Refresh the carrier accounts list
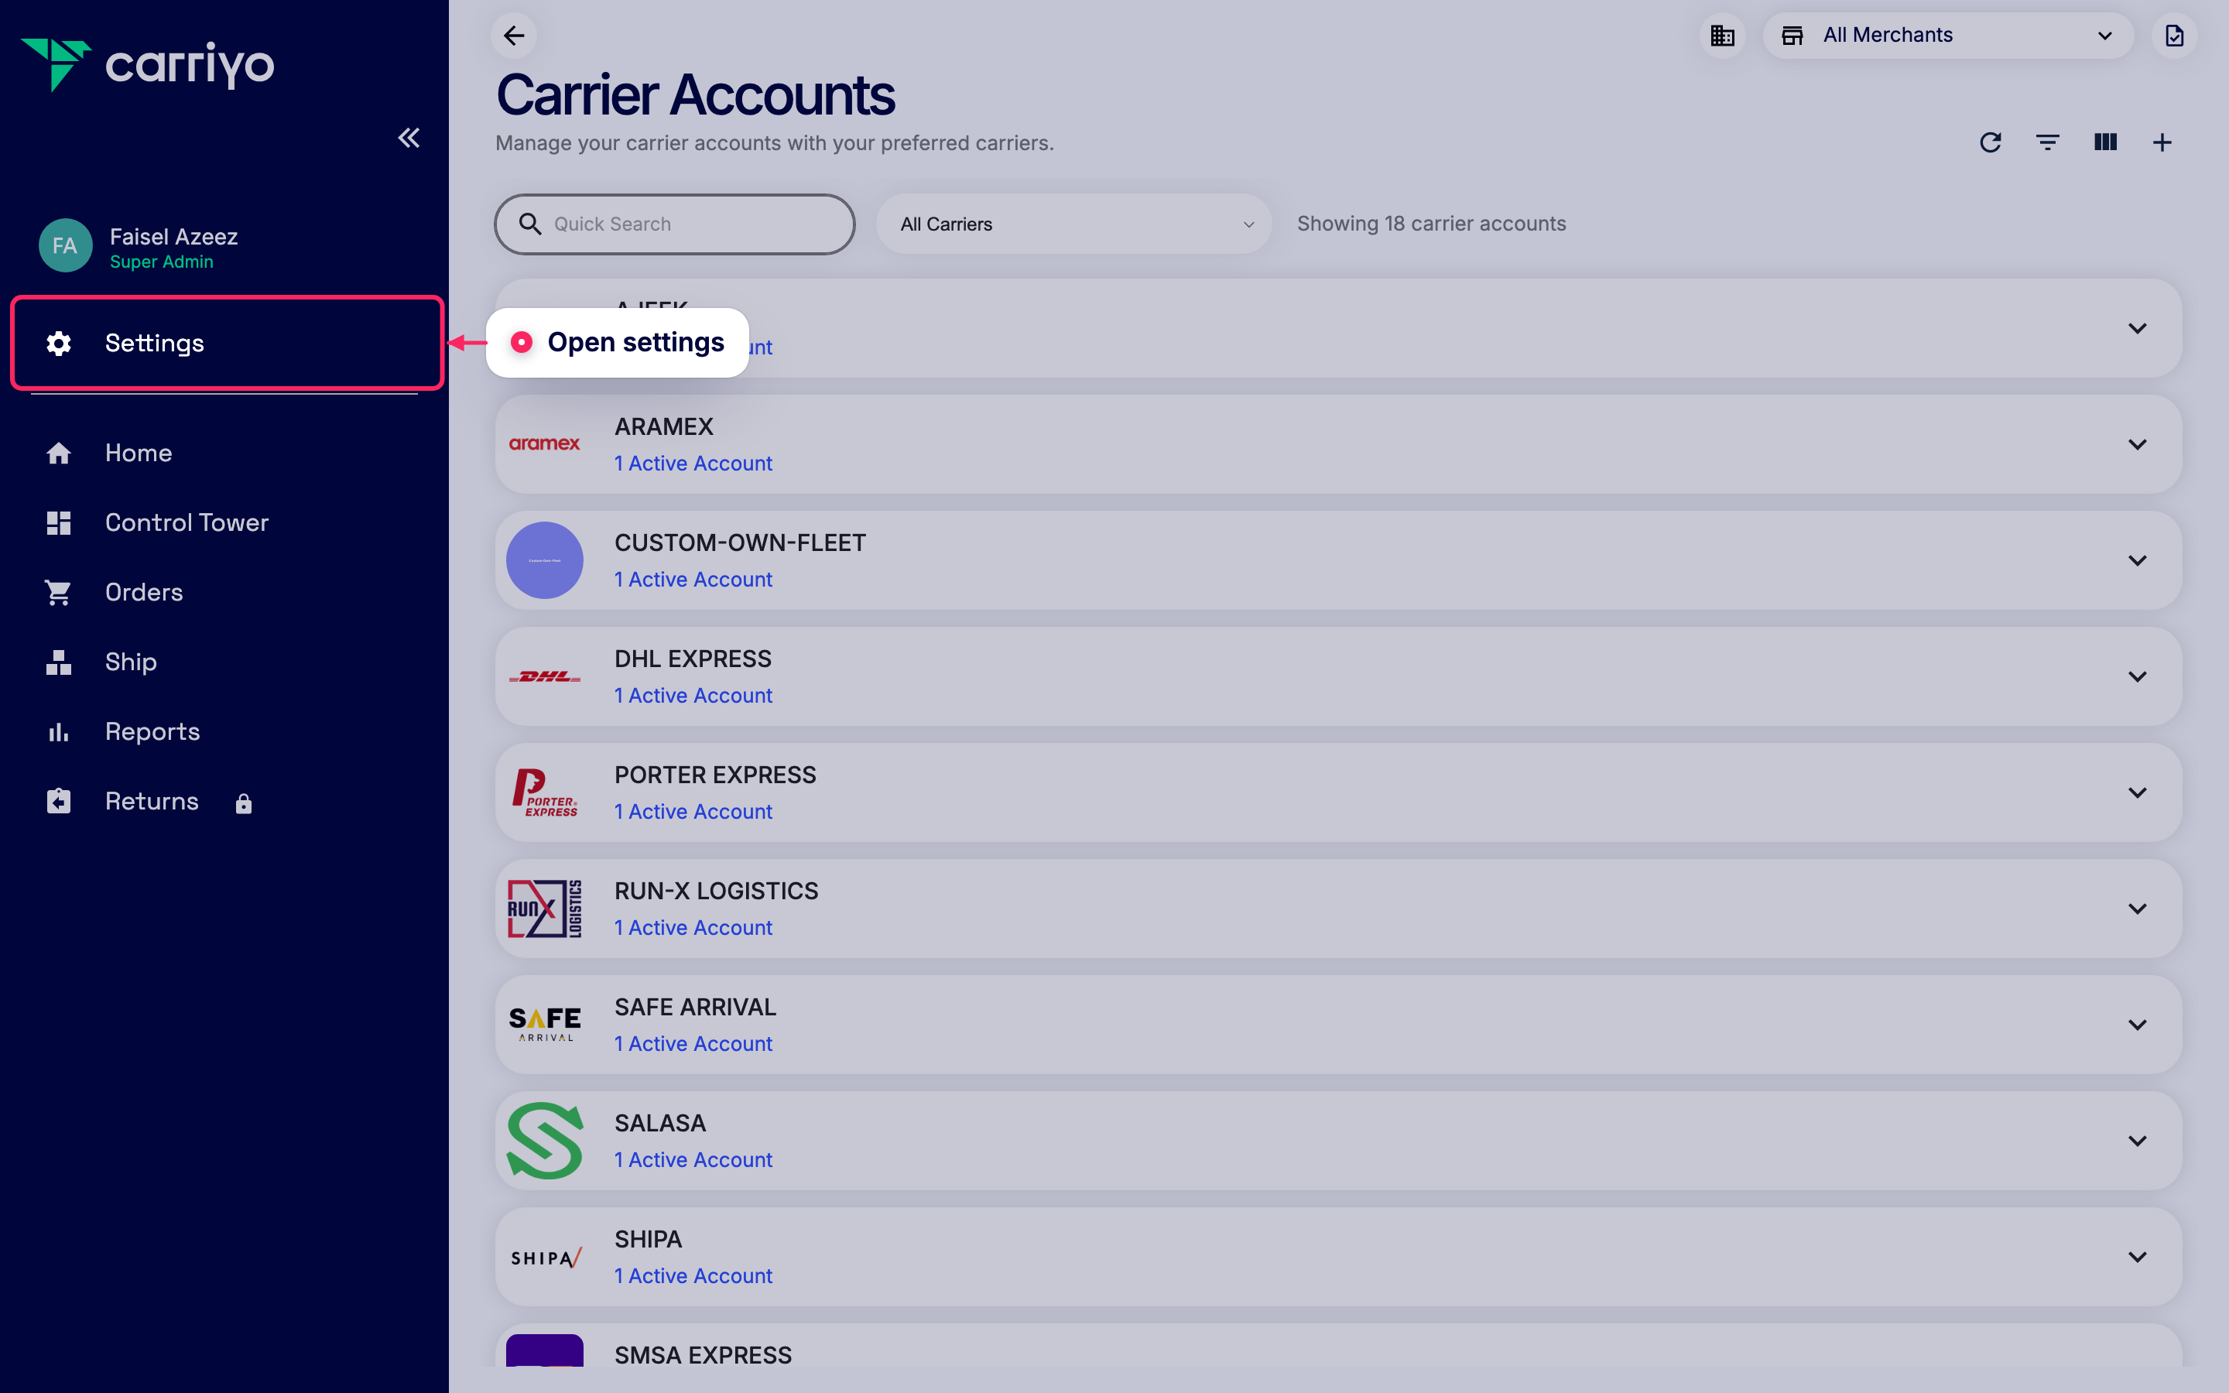2229x1393 pixels. click(1991, 143)
